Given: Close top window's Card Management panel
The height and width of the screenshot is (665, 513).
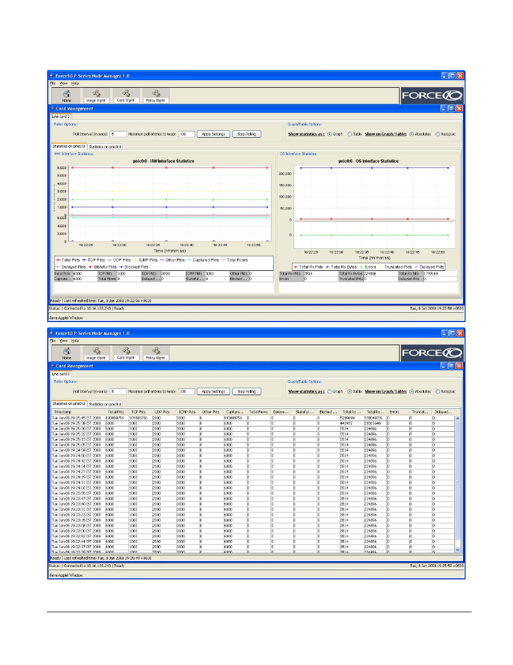Looking at the screenshot, I should click(x=459, y=108).
